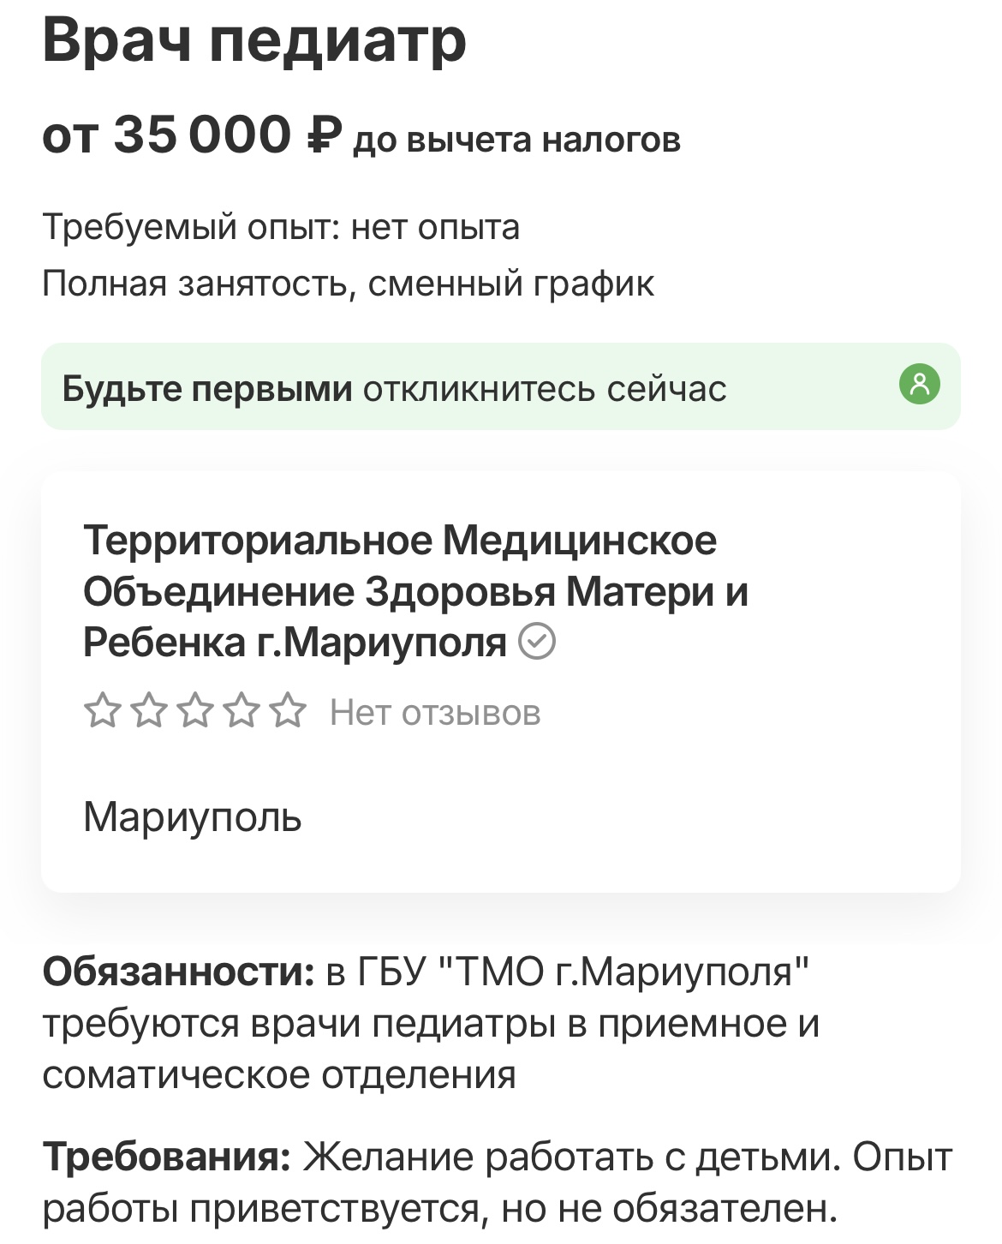Click the "Обязанности:" section heading
The width and height of the screenshot is (1002, 1244).
tap(178, 972)
